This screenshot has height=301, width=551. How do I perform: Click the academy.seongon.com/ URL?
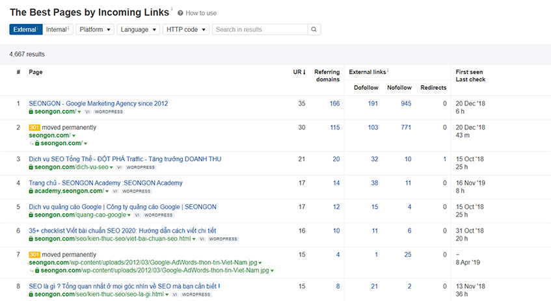(x=69, y=190)
